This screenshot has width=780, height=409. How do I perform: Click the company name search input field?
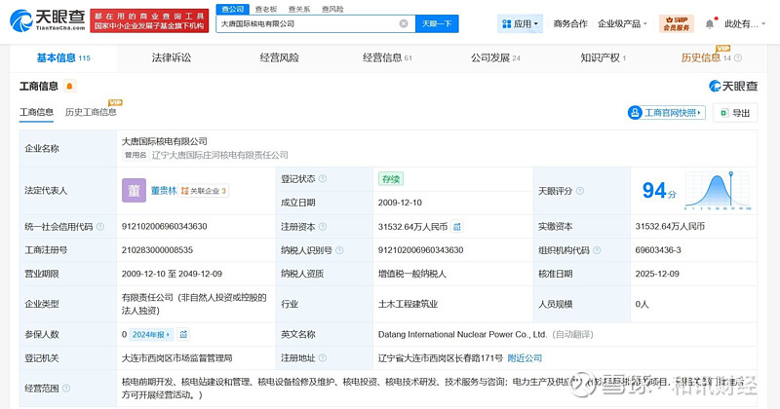pyautogui.click(x=307, y=23)
